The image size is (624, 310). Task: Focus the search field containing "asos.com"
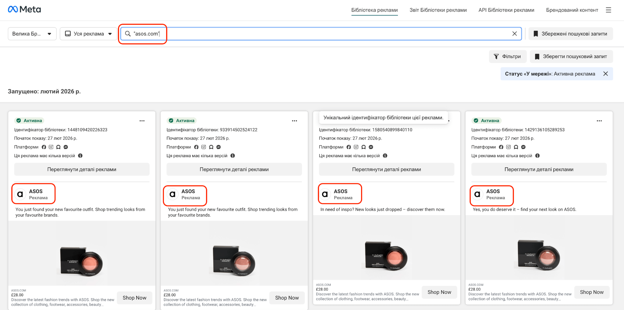(x=321, y=34)
